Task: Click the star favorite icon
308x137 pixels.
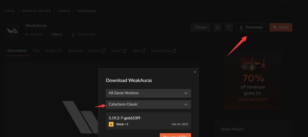Action: pos(218,27)
